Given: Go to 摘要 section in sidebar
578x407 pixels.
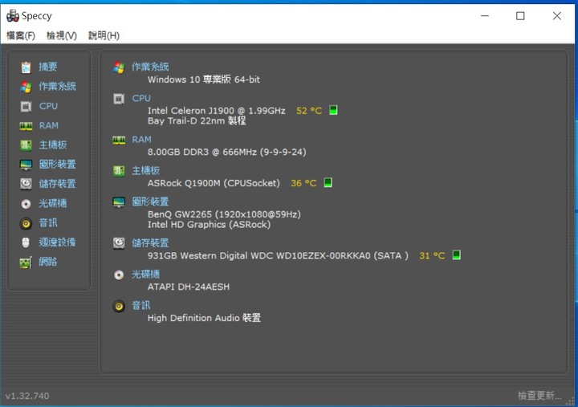Looking at the screenshot, I should 48,67.
